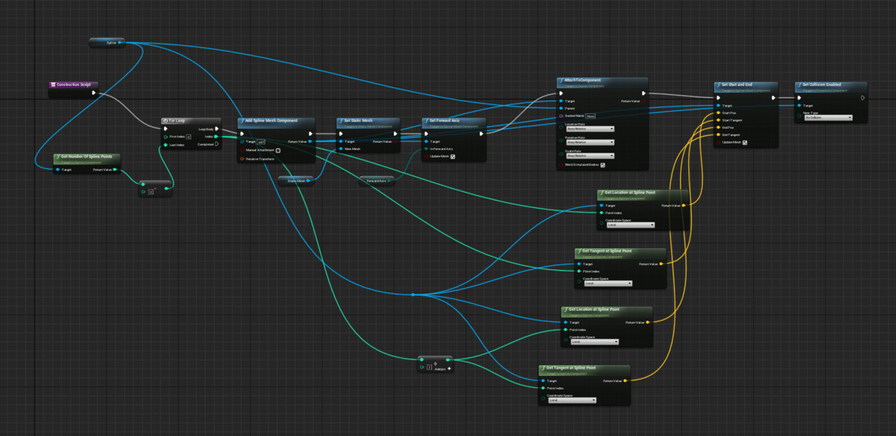Click Socket Name field showing None
This screenshot has width=896, height=436.
tap(590, 115)
